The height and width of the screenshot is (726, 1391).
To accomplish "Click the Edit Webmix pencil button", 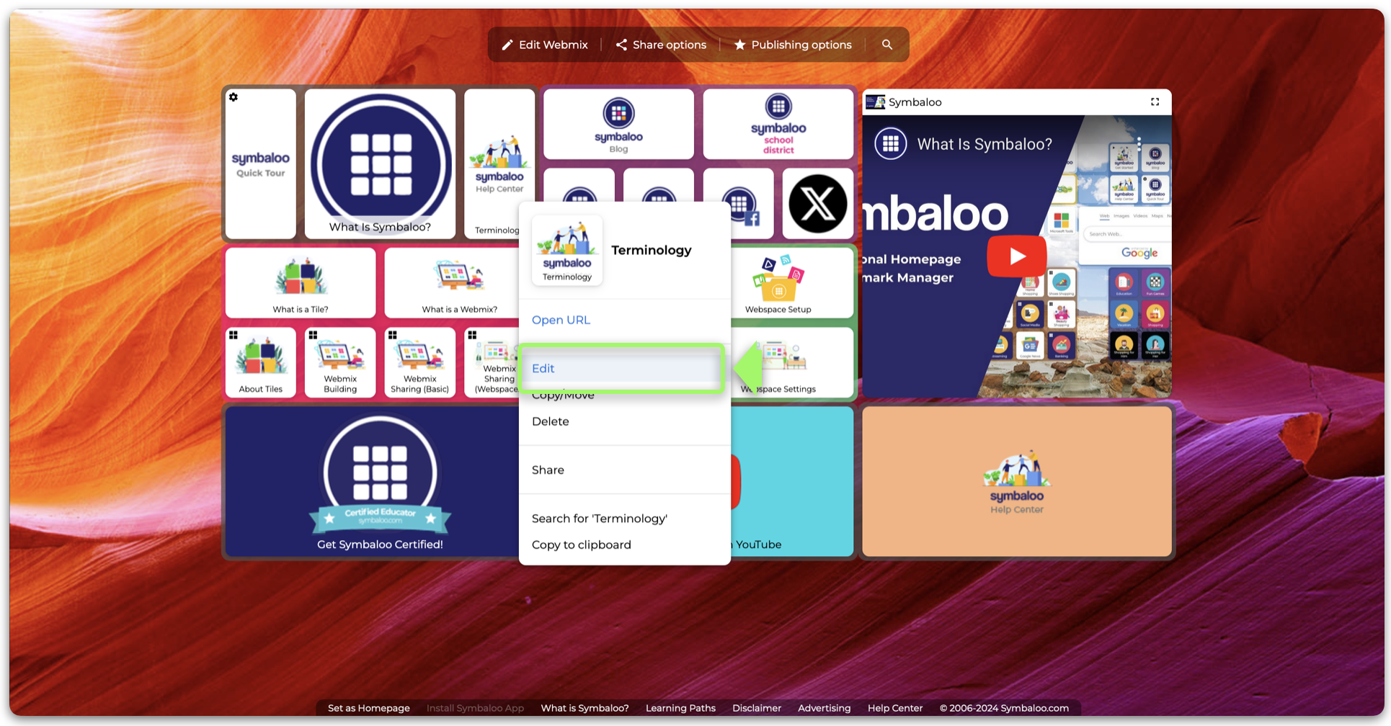I will pyautogui.click(x=545, y=45).
